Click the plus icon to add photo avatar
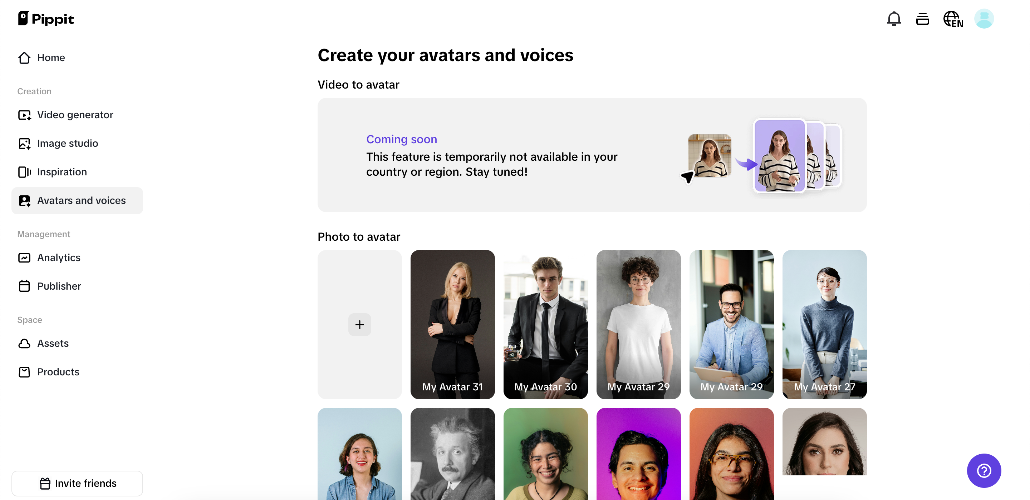The image size is (1030, 500). coord(359,324)
